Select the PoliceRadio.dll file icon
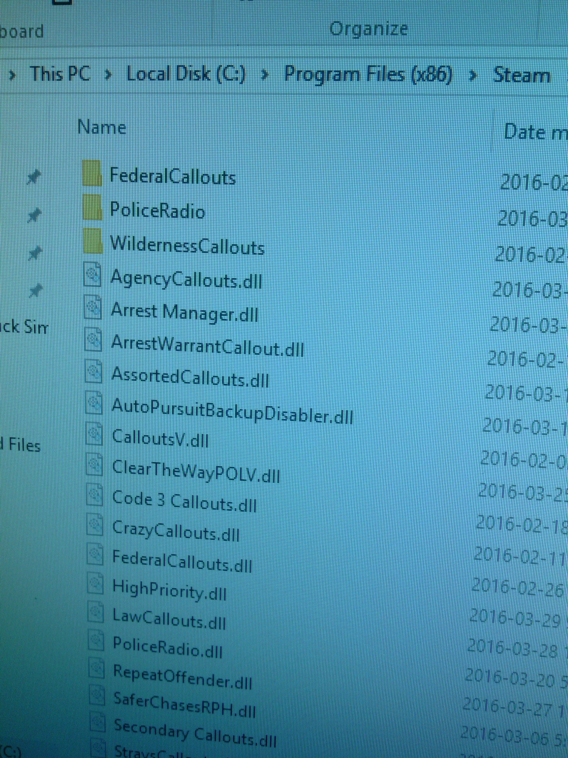568x758 pixels. [x=96, y=641]
